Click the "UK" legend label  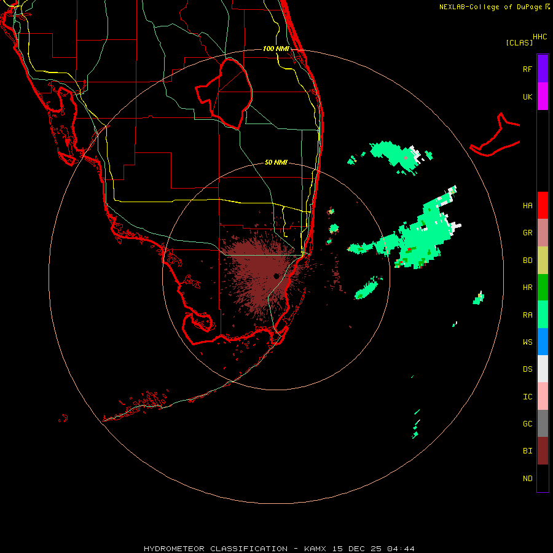point(527,96)
